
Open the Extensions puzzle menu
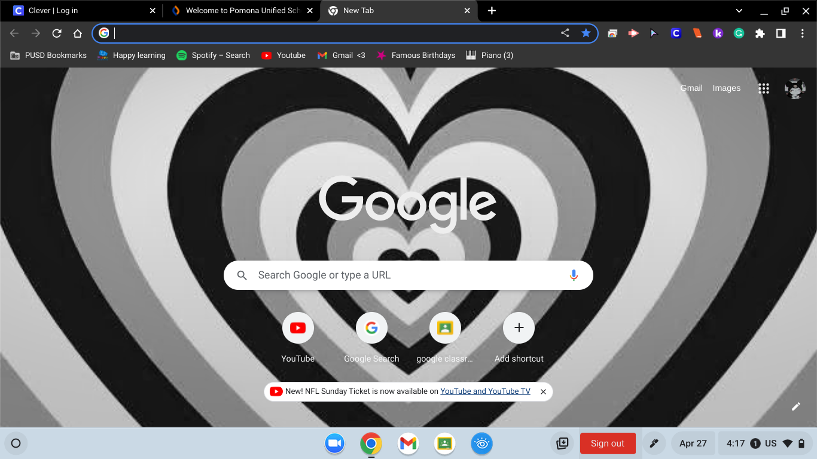pos(760,33)
